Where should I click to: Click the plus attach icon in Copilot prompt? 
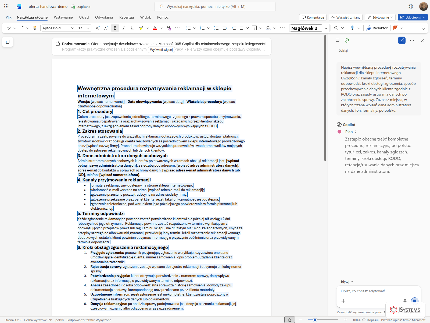[343, 301]
